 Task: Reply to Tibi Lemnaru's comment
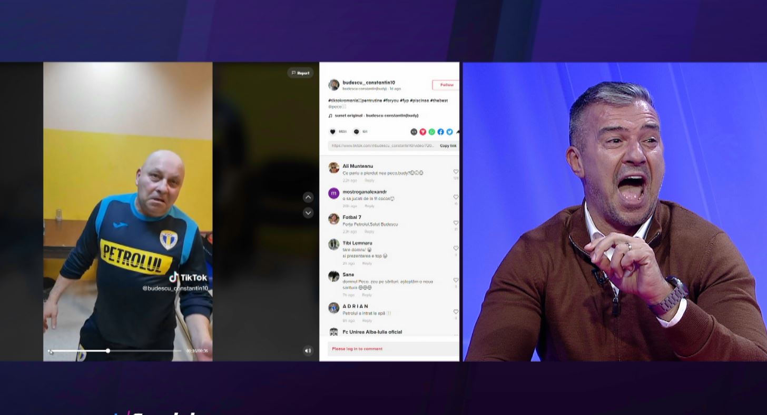[367, 263]
